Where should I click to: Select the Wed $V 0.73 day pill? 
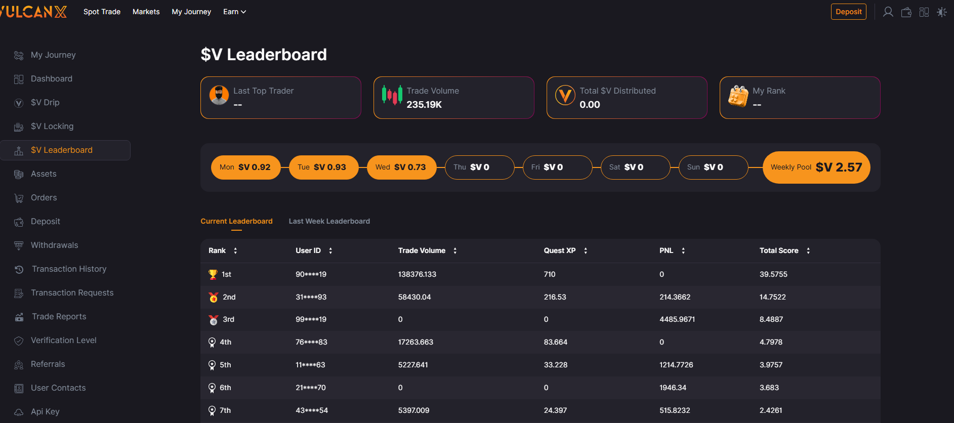(401, 167)
